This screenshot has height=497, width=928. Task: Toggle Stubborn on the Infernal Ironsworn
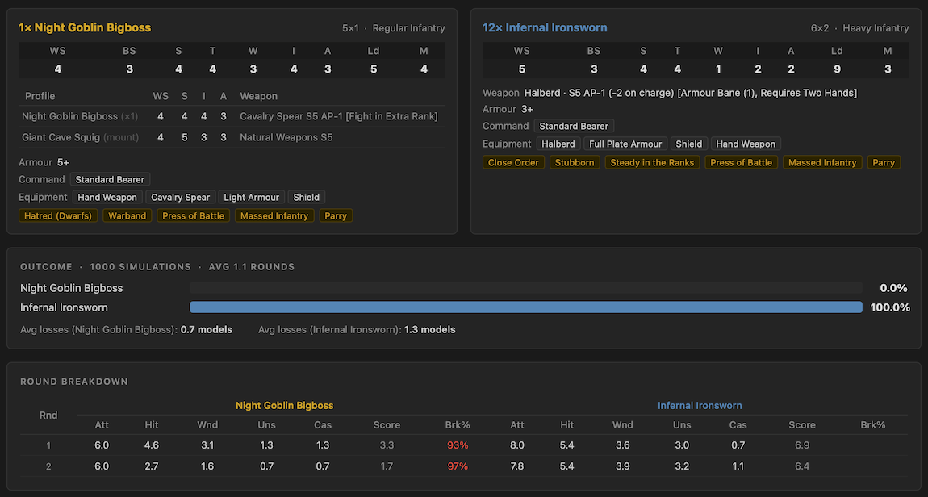[x=575, y=161]
